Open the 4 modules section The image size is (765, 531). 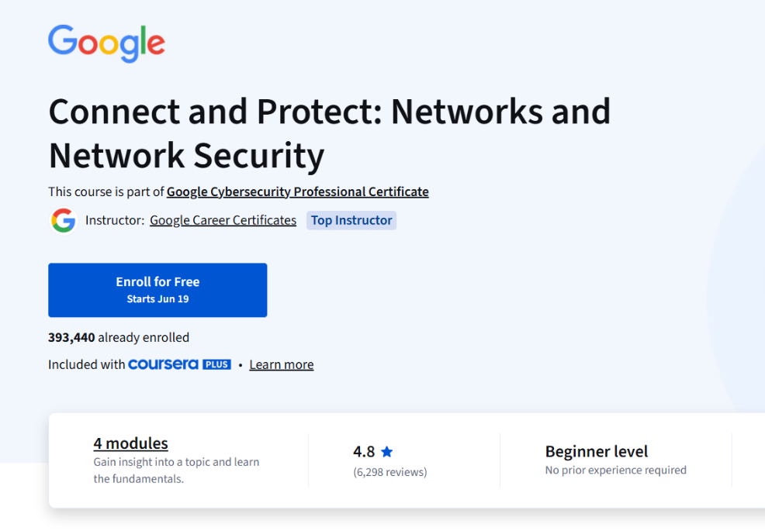point(130,443)
